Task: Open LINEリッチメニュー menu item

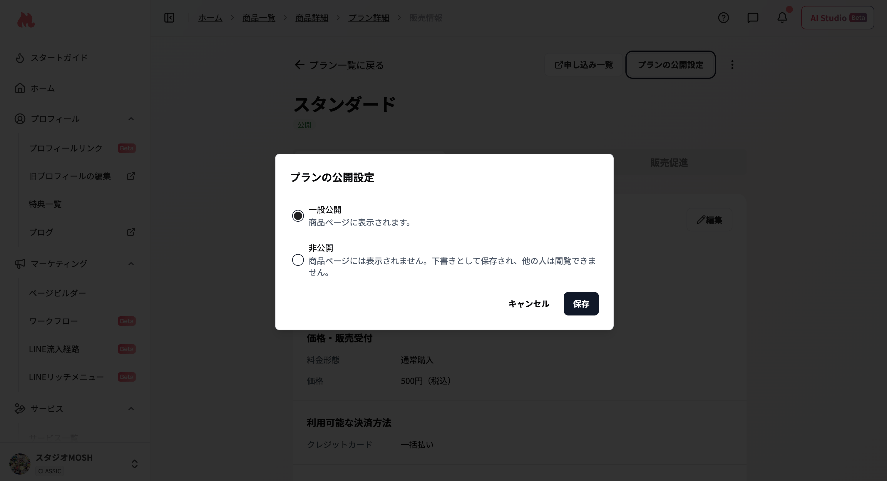Action: pos(66,377)
